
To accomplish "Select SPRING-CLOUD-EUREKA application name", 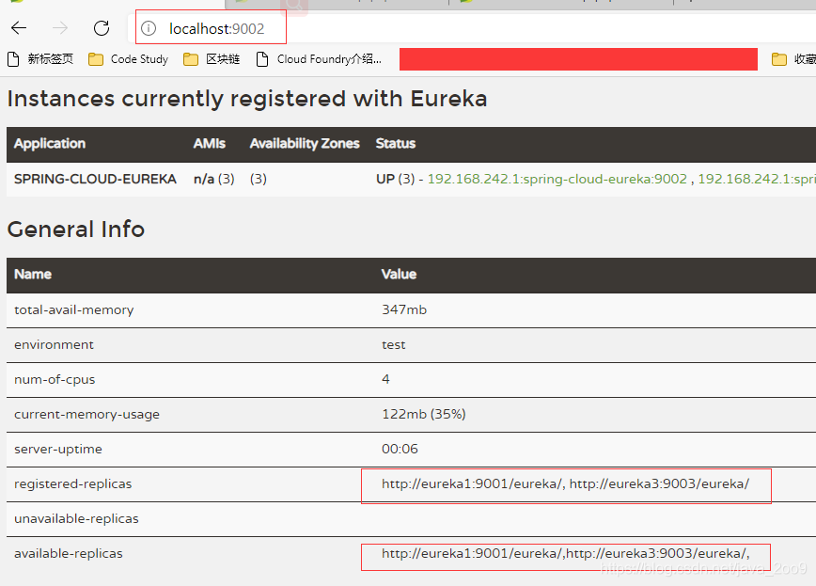I will (x=95, y=179).
